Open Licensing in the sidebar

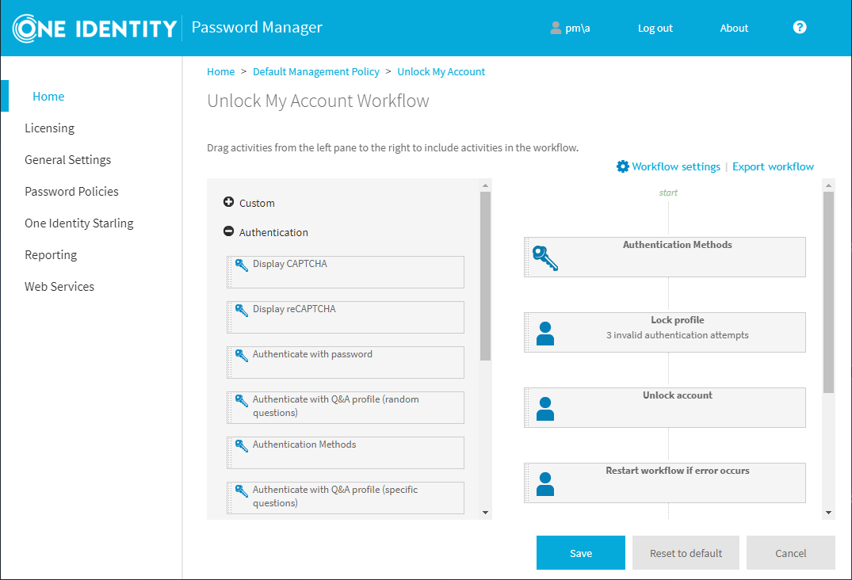point(49,128)
